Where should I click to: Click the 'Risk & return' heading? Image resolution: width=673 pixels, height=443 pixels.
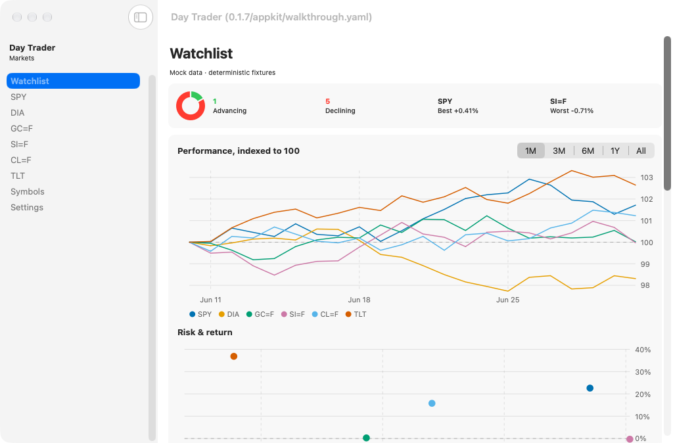coord(205,333)
